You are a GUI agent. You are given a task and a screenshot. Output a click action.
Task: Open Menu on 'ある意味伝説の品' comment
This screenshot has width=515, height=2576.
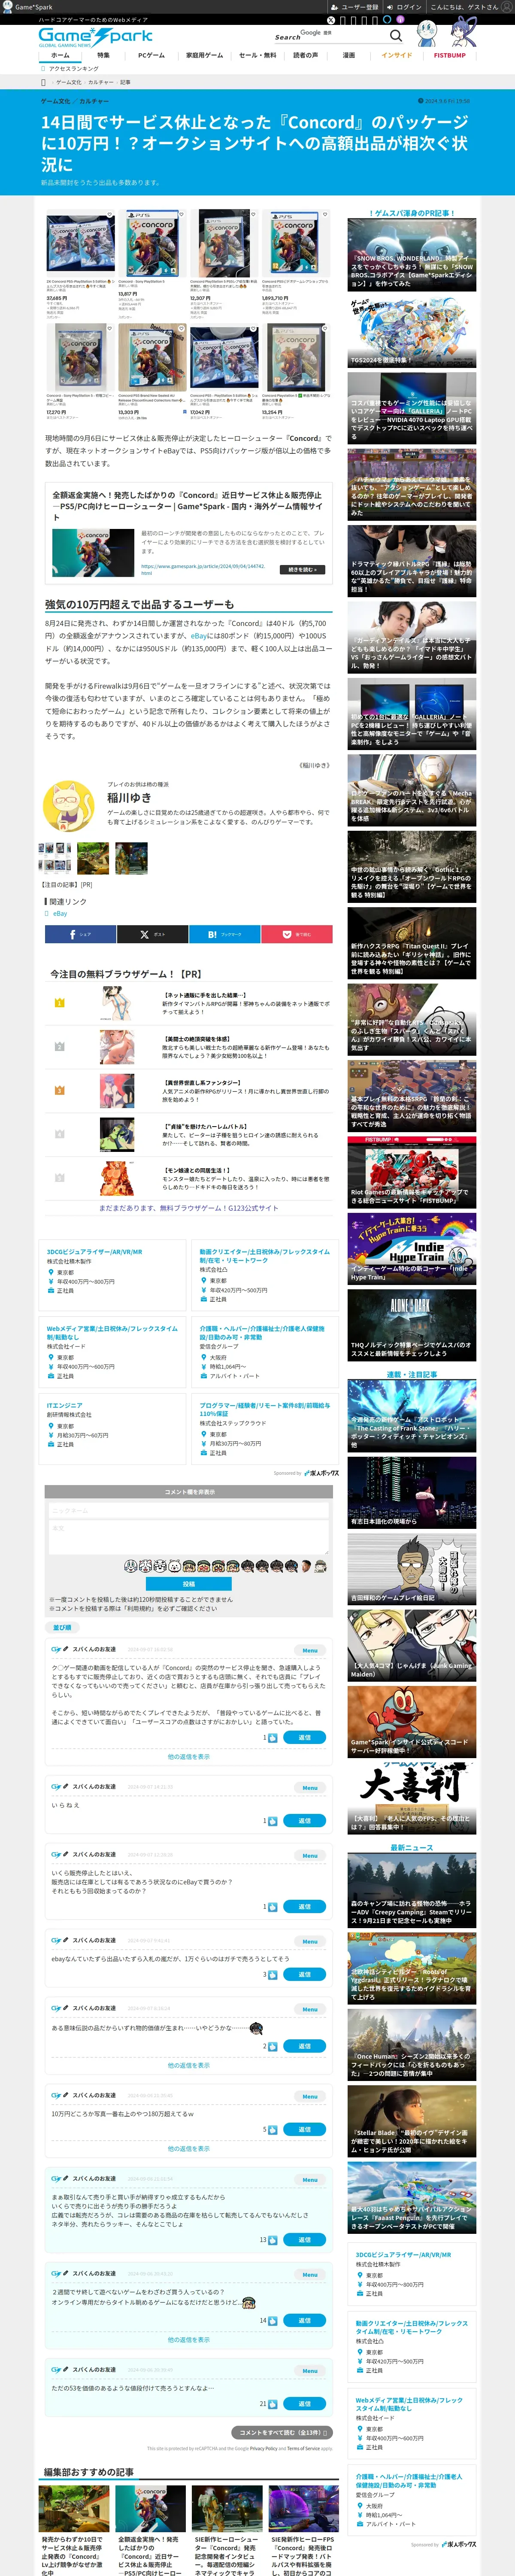coord(310,2009)
